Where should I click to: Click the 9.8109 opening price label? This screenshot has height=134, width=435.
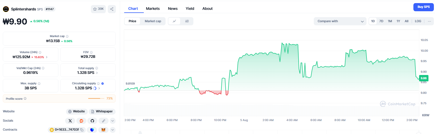(130, 83)
